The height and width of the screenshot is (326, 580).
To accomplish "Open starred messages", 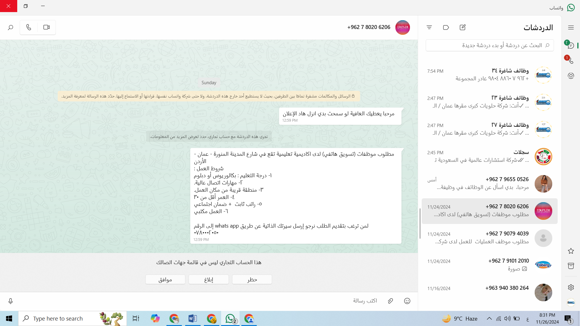I will coord(571,251).
